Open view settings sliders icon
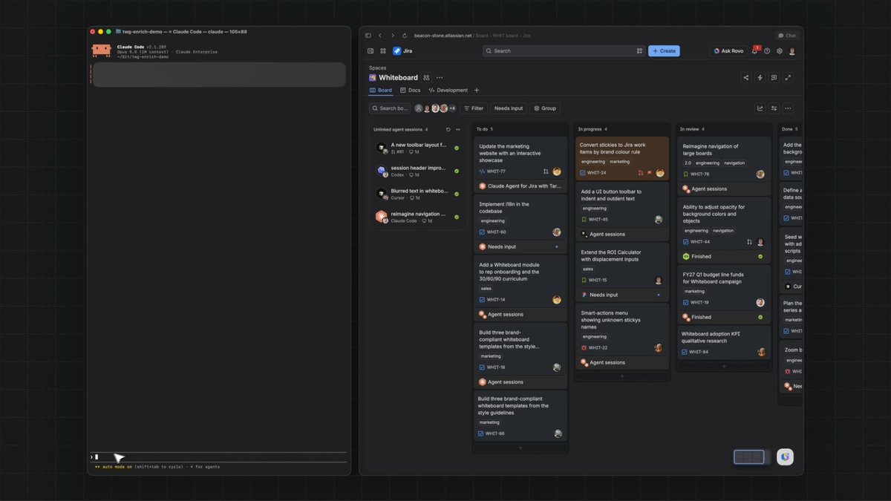 tap(774, 108)
